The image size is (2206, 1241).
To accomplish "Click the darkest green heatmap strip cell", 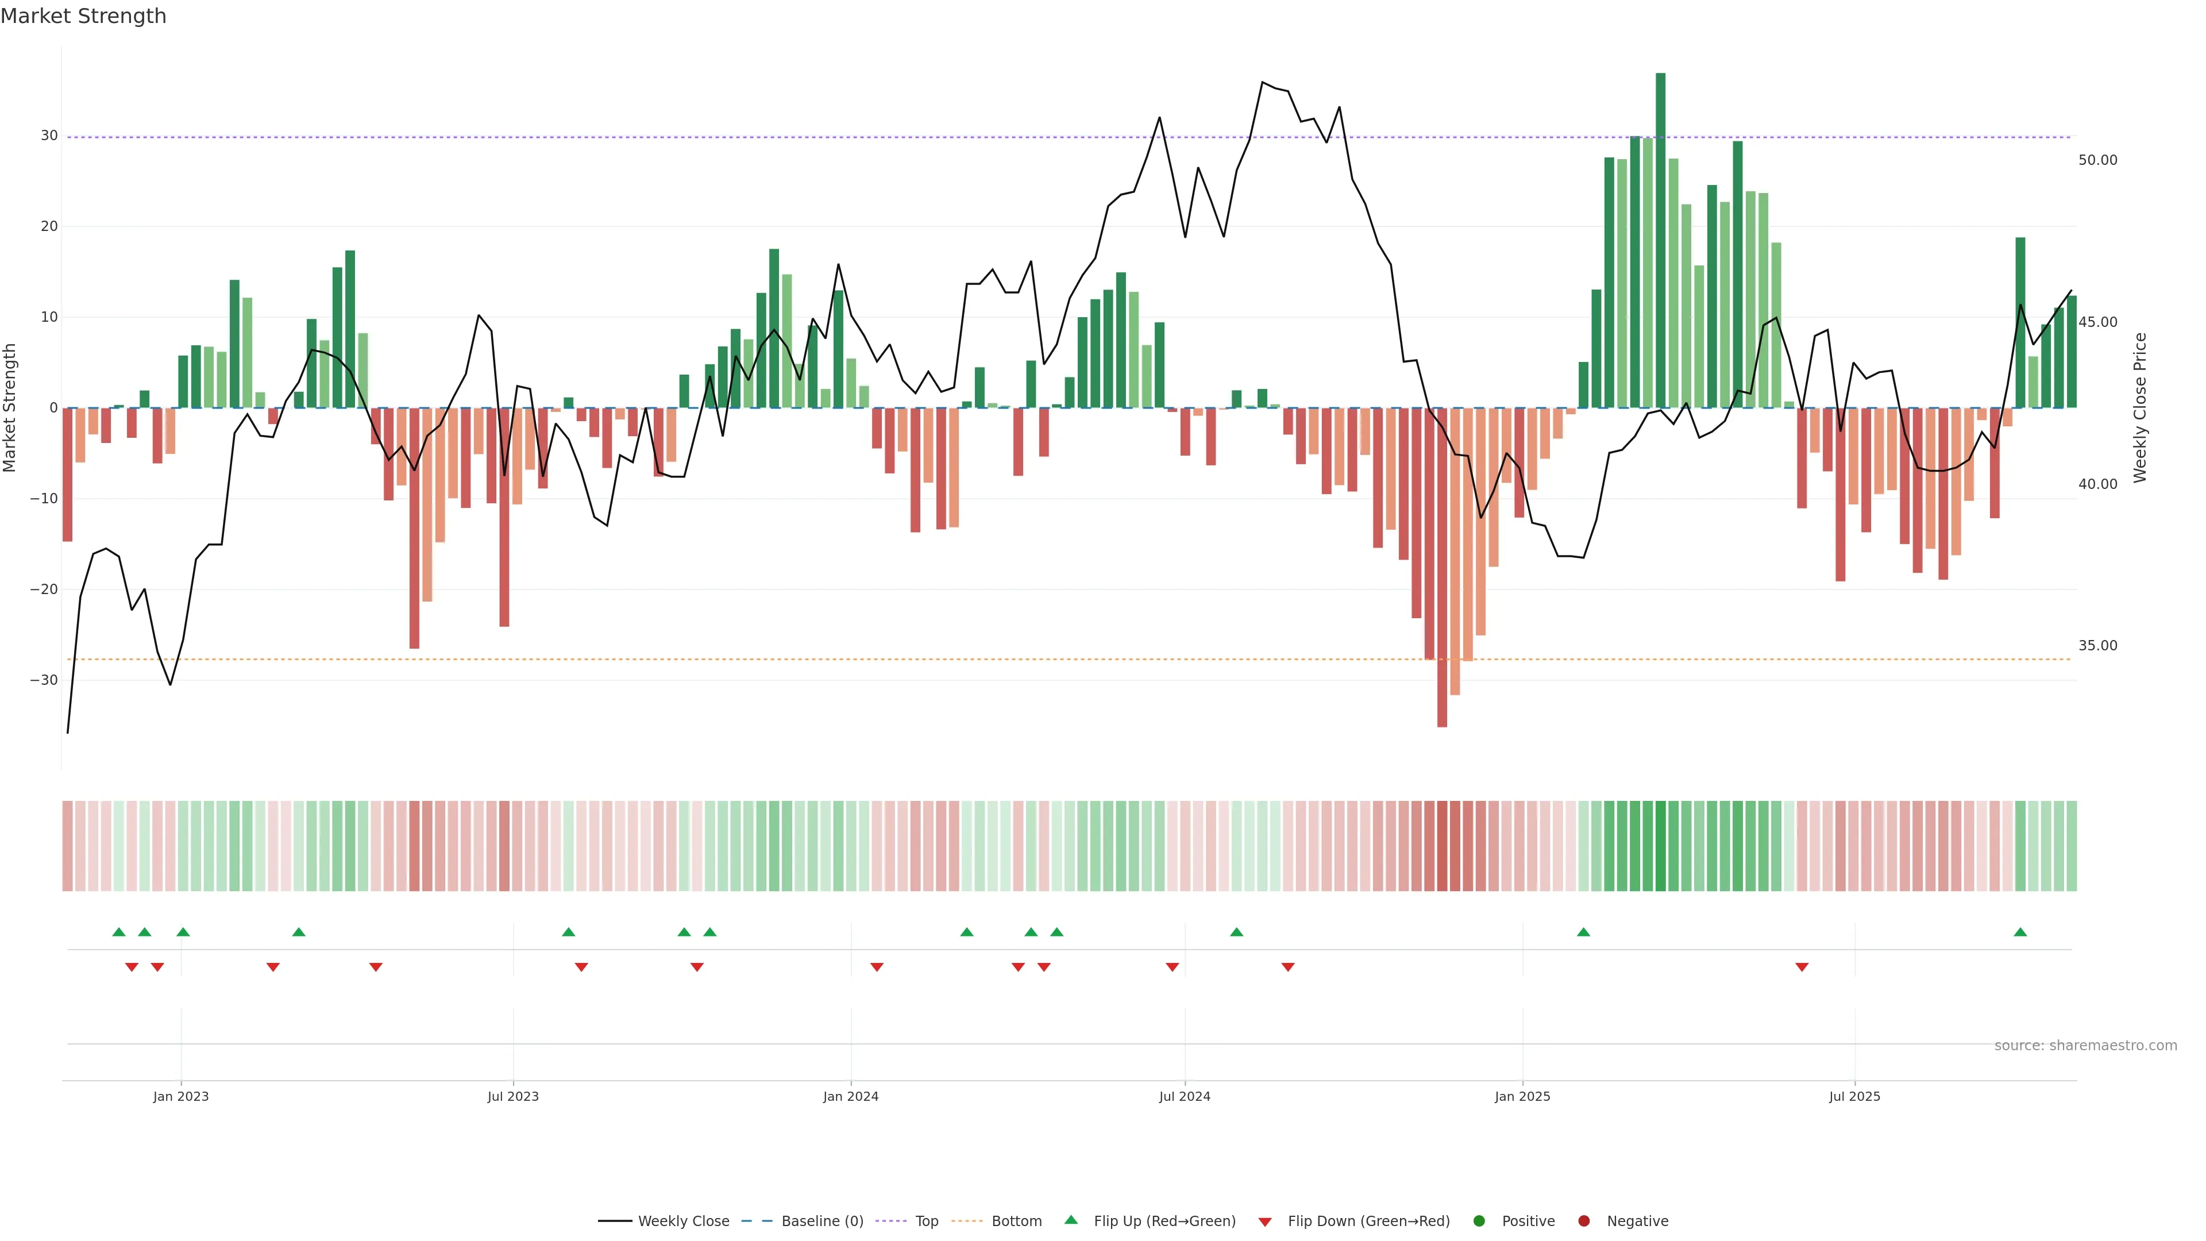I will (1660, 846).
